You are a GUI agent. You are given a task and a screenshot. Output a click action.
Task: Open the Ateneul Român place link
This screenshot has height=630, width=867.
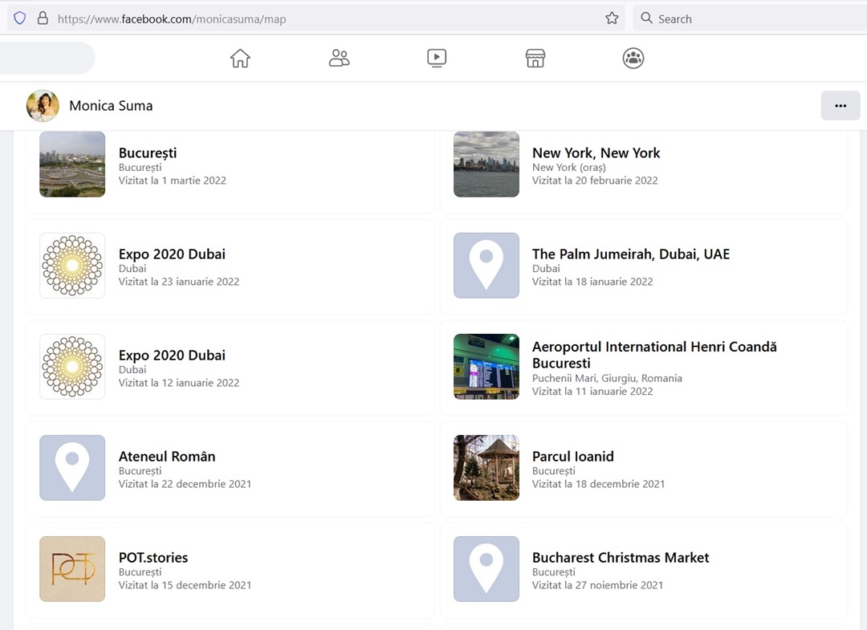click(167, 457)
